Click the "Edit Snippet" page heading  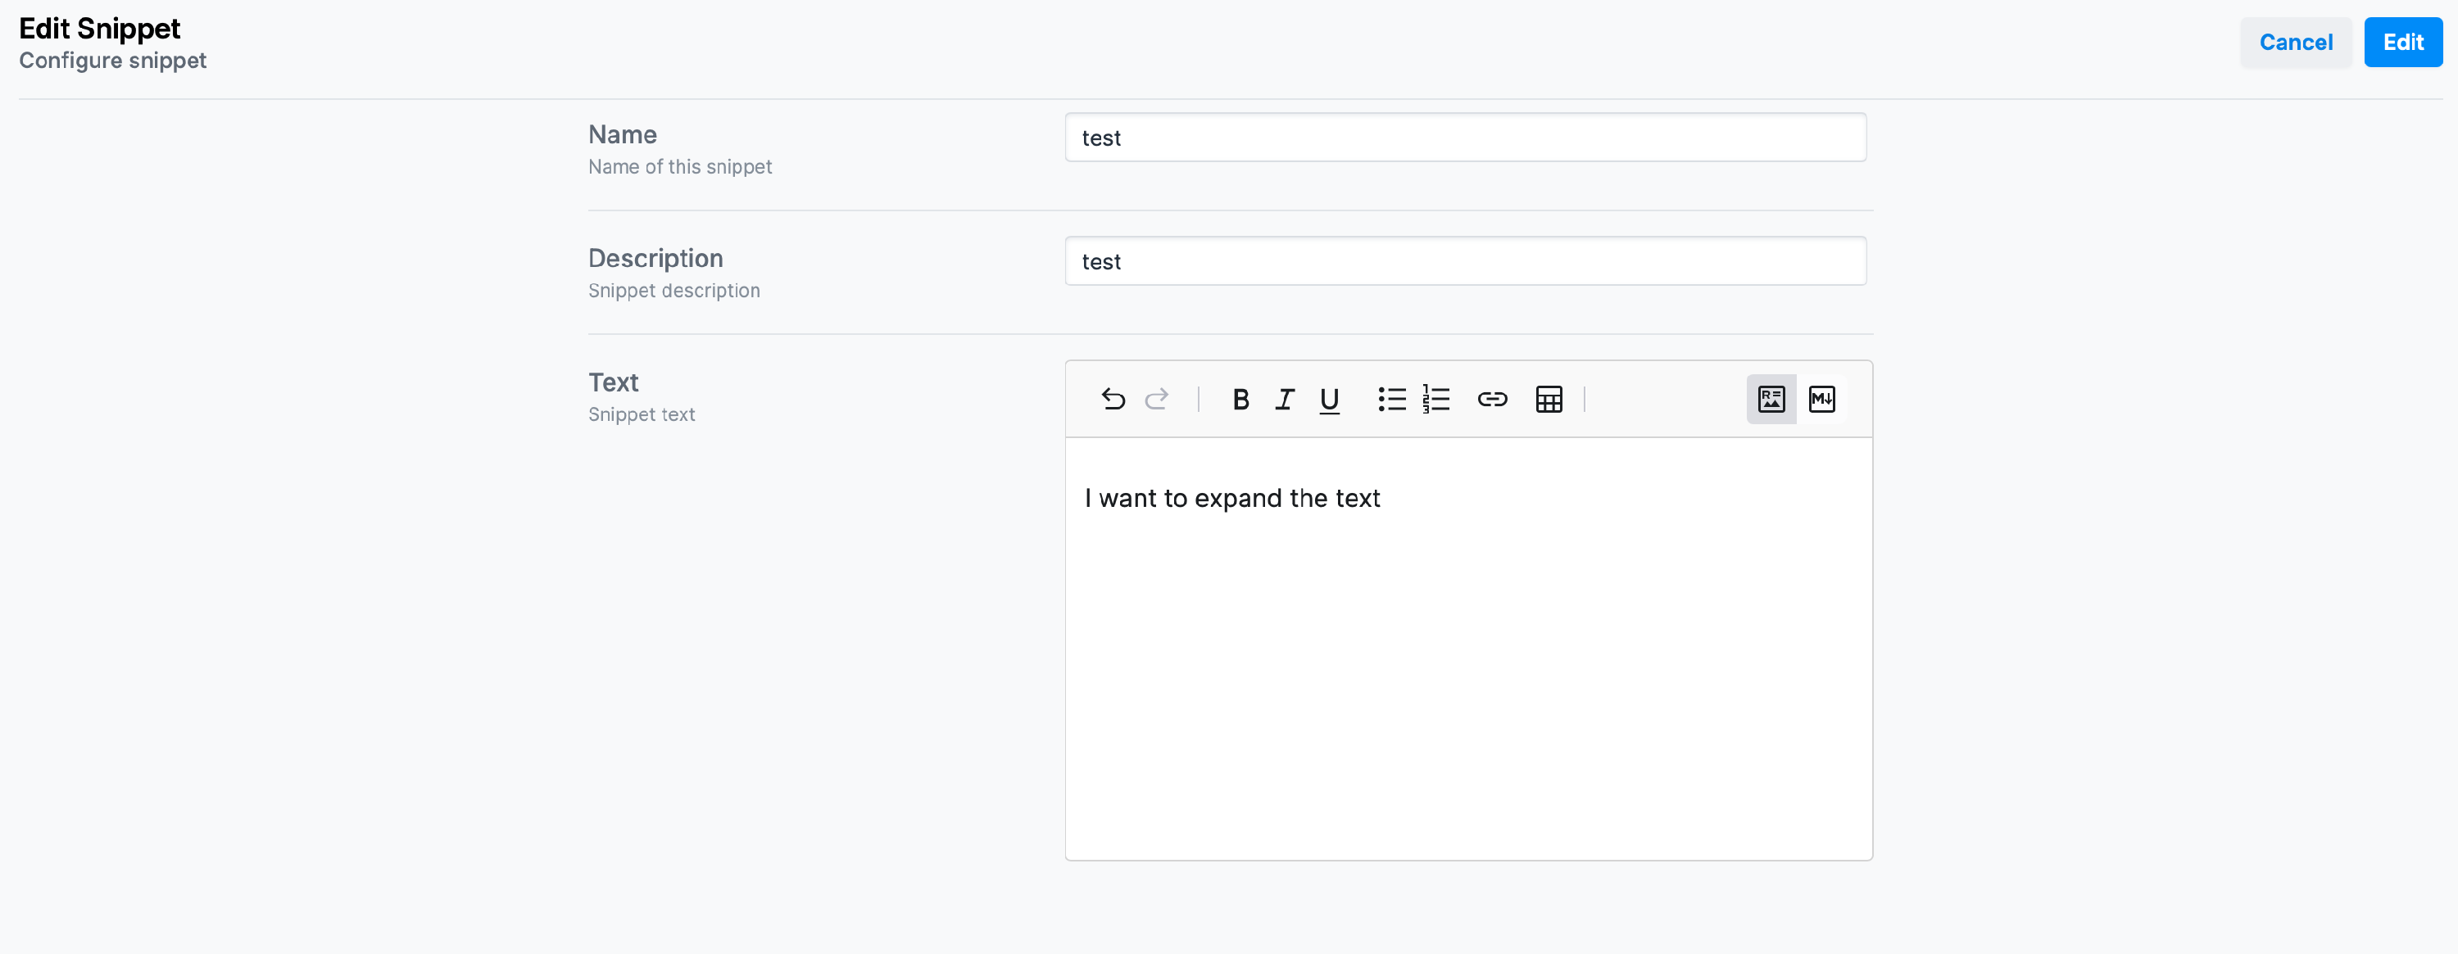click(x=99, y=29)
